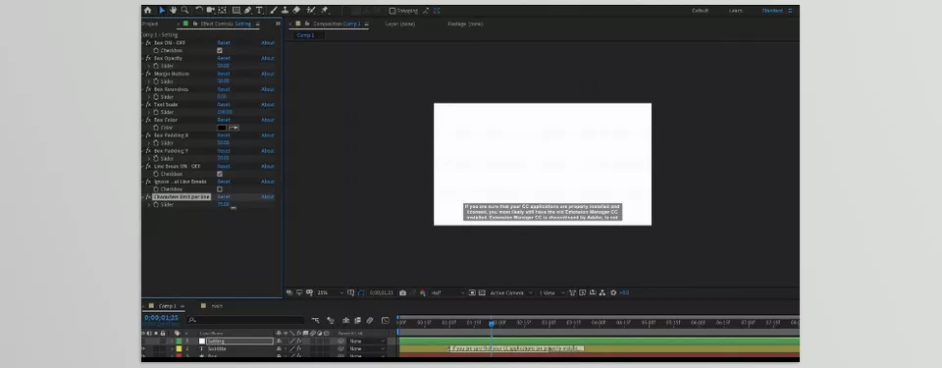Select the Horizontal Type tool

(x=259, y=10)
